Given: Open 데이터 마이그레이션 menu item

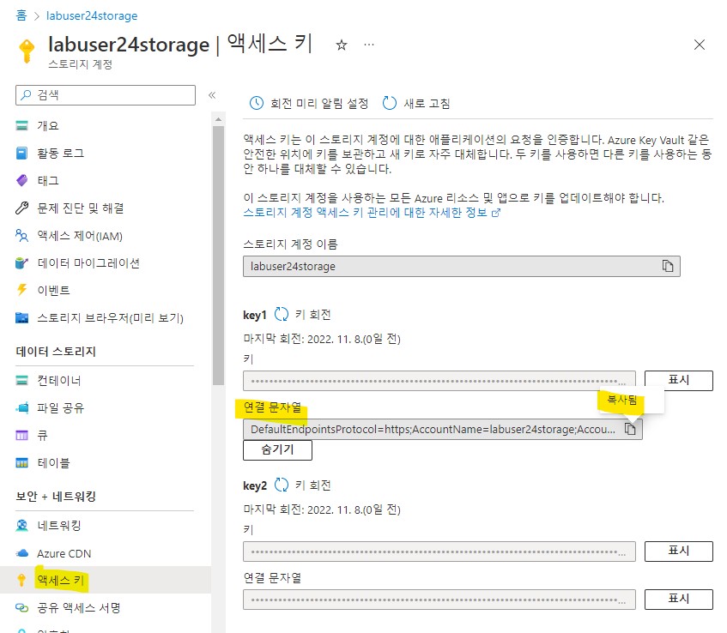Looking at the screenshot, I should [x=88, y=263].
